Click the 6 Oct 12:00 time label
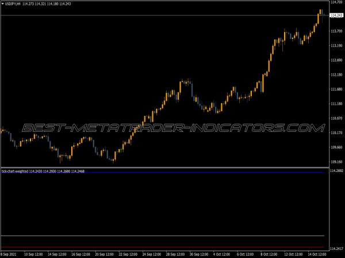 (x=246, y=255)
